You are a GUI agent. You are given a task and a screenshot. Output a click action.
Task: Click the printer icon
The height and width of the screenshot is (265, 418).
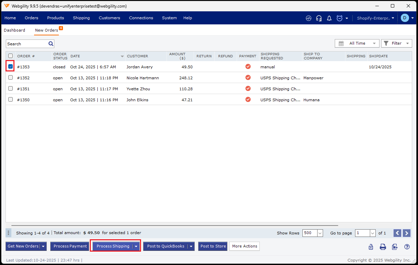[383, 246]
